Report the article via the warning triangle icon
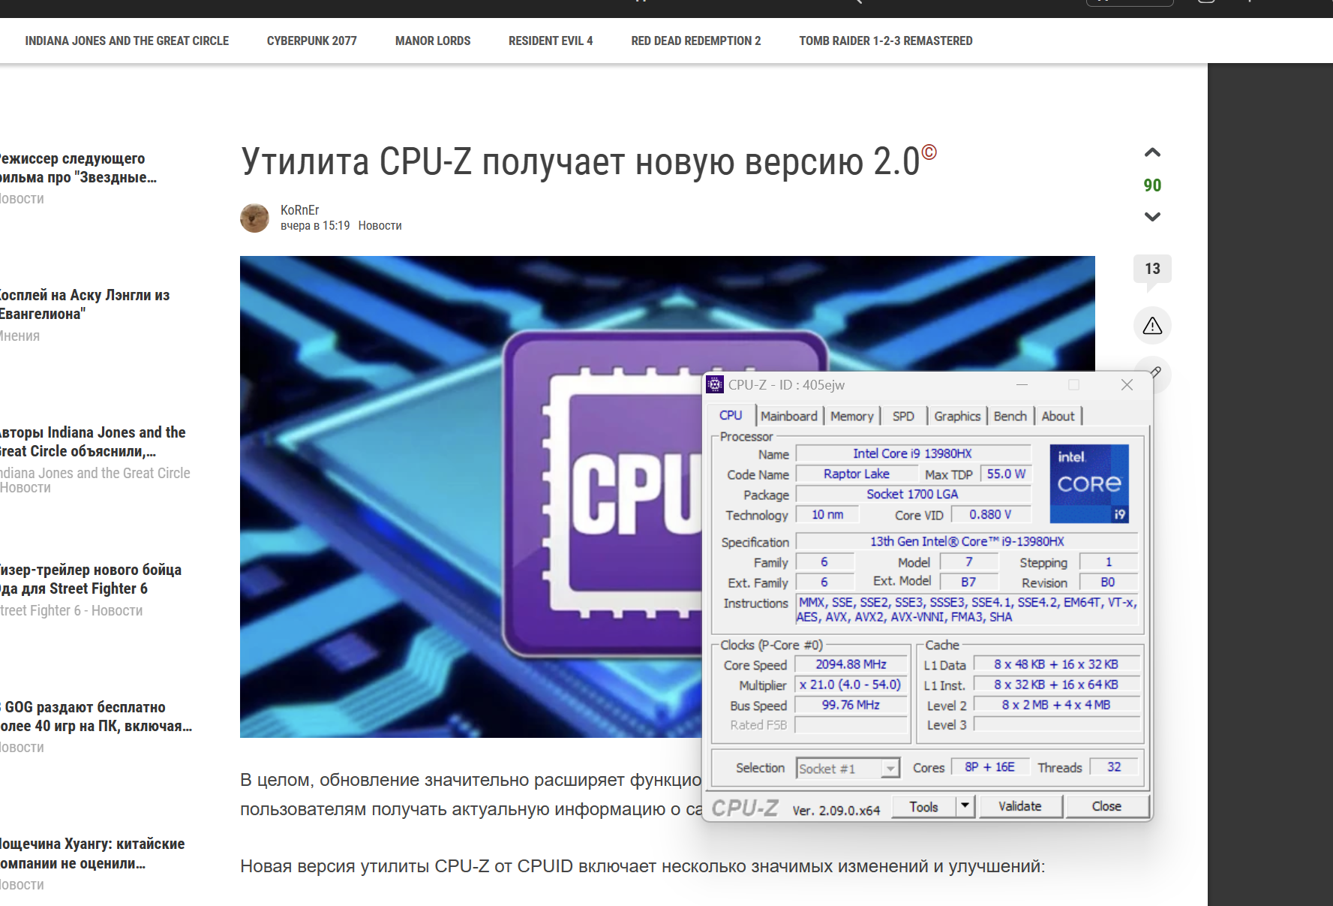The image size is (1333, 906). [1152, 326]
